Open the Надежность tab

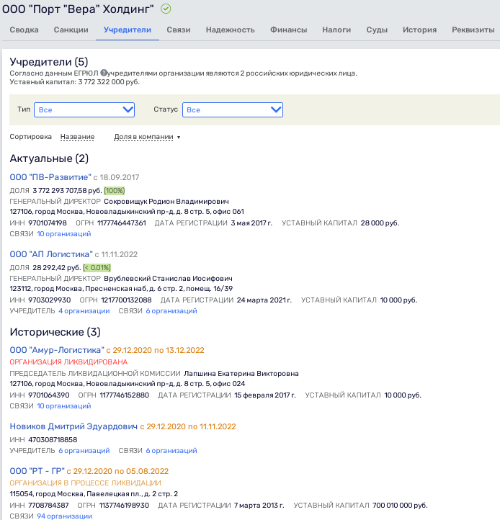click(x=230, y=30)
